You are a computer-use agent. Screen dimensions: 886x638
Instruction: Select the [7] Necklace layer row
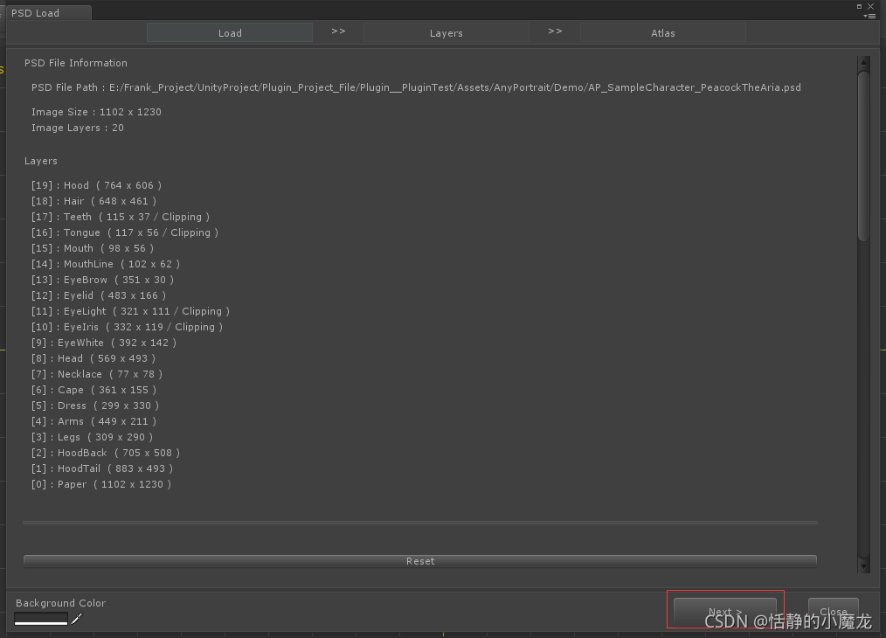point(97,374)
